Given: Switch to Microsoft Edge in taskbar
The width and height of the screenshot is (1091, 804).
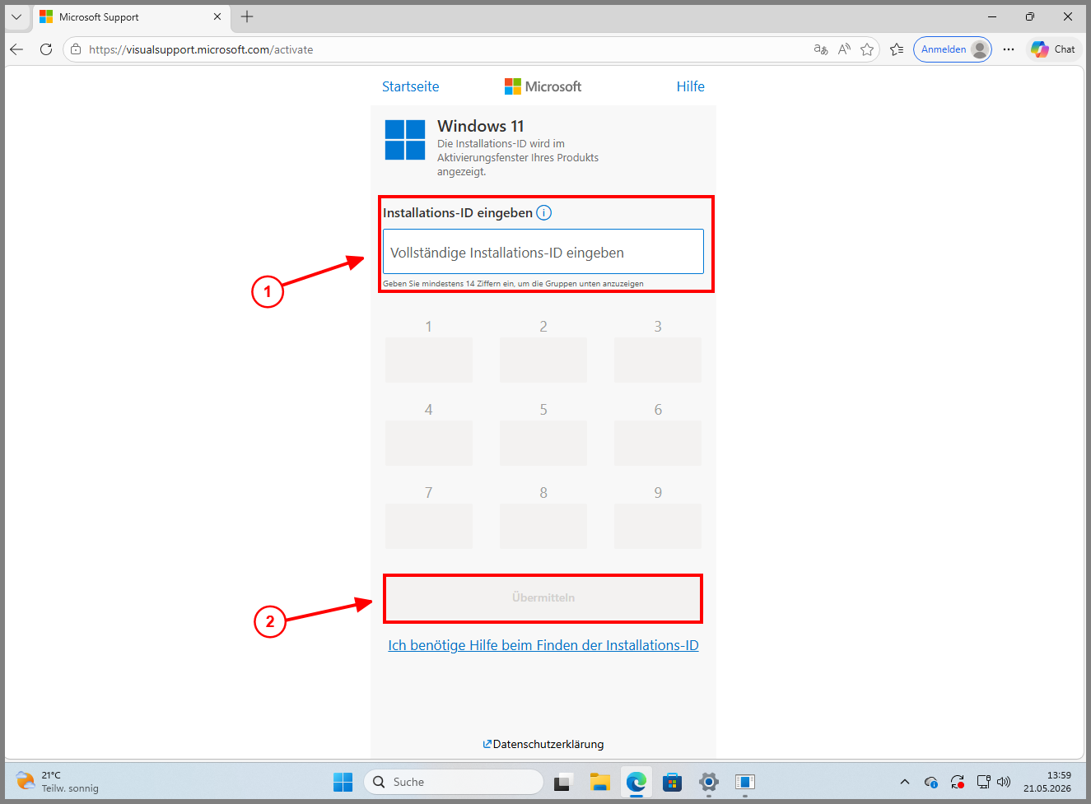Looking at the screenshot, I should point(636,782).
